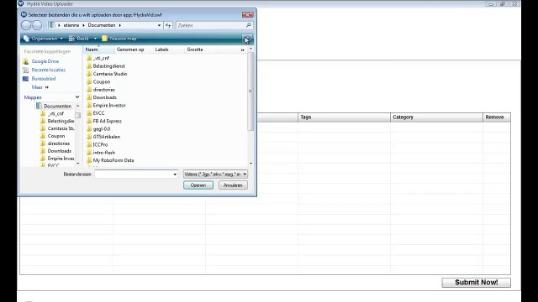Open the Beeld views menu
The width and height of the screenshot is (538, 302).
(x=82, y=39)
